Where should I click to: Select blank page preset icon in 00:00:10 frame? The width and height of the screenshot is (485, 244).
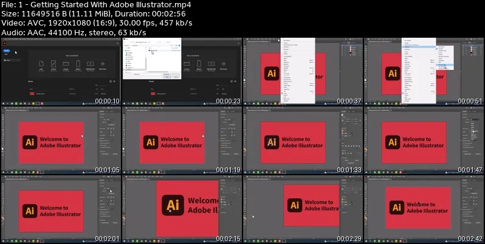coord(41,63)
